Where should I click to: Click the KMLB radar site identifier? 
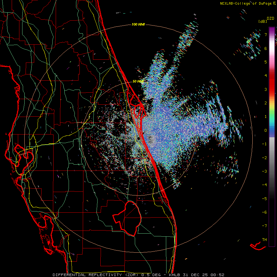click(x=174, y=275)
